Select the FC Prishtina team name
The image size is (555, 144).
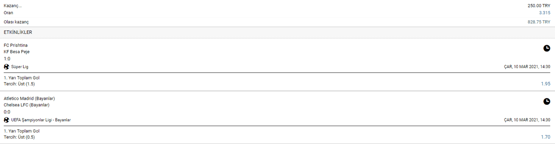click(16, 45)
